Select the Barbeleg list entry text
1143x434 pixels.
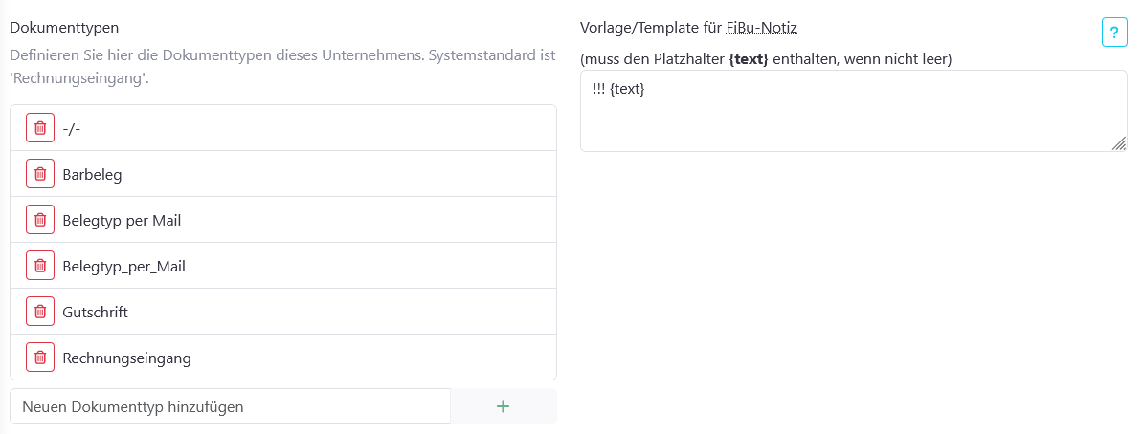coord(92,174)
